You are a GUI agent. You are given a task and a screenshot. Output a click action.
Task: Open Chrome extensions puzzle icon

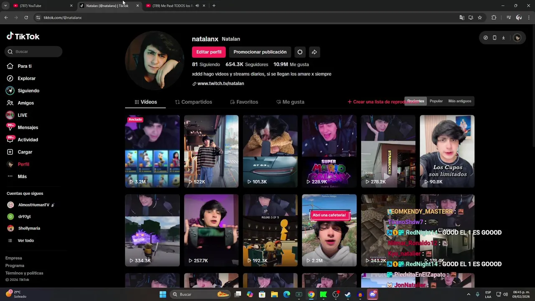(x=494, y=18)
